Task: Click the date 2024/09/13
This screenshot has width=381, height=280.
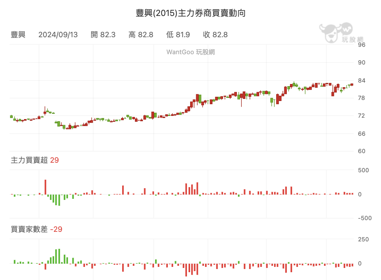Action: click(58, 34)
